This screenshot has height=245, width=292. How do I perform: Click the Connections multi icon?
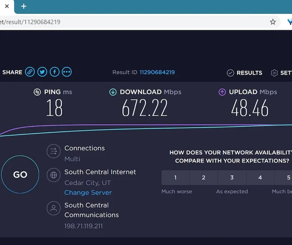pyautogui.click(x=53, y=151)
